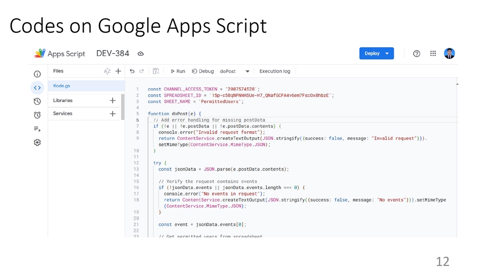
Task: Open the Triggers alarm clock icon
Action: tap(37, 115)
